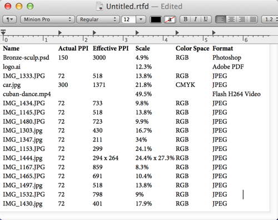Open the Regular typeface style dropdown
This screenshot has width=278, height=220.
[98, 19]
